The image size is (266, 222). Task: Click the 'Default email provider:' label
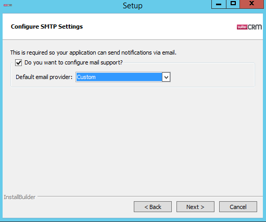point(44,77)
